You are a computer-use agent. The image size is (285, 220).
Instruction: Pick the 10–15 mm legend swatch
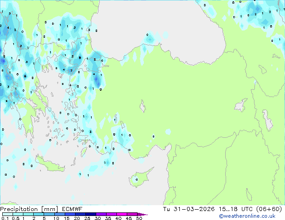click(59, 214)
